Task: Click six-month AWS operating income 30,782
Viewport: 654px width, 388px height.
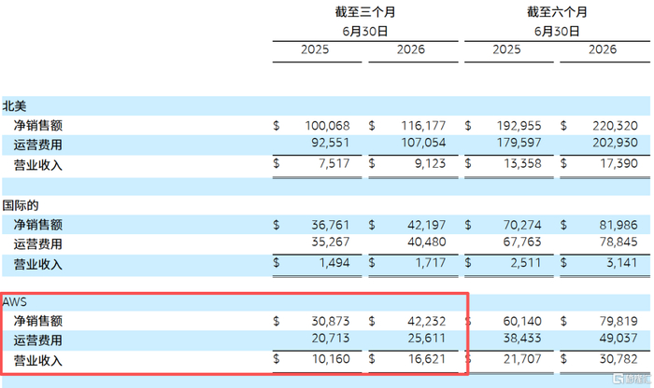Action: click(618, 359)
